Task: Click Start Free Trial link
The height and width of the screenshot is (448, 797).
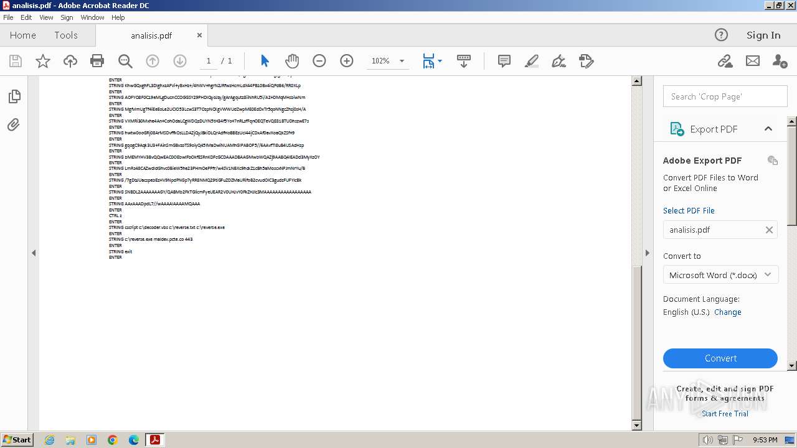Action: click(x=725, y=414)
